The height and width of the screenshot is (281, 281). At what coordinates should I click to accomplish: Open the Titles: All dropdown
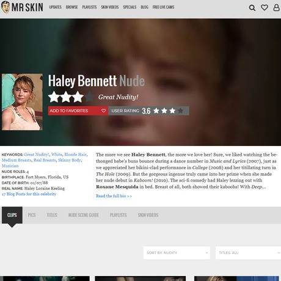[x=248, y=253]
